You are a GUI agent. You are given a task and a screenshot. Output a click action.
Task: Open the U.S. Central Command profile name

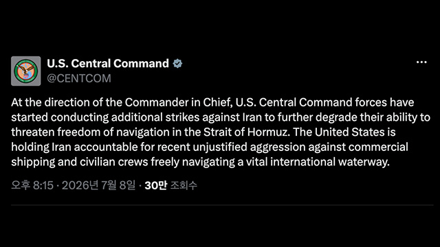(x=108, y=64)
